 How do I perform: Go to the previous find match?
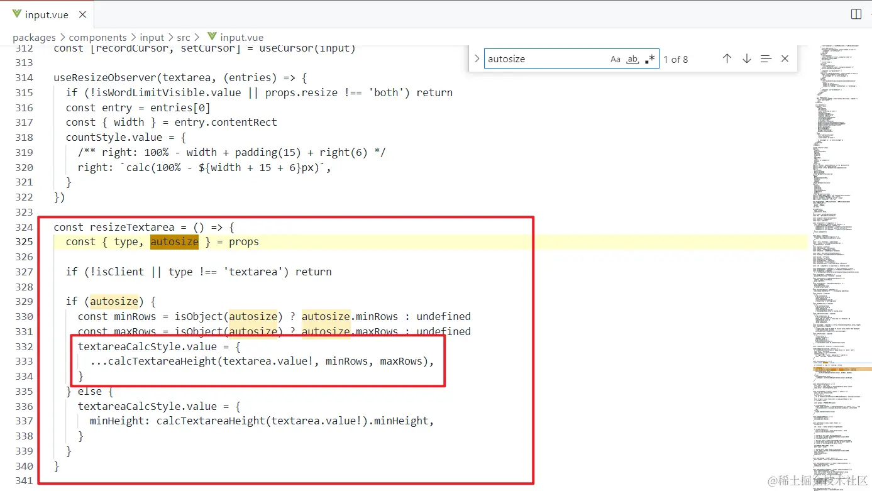[x=727, y=58]
